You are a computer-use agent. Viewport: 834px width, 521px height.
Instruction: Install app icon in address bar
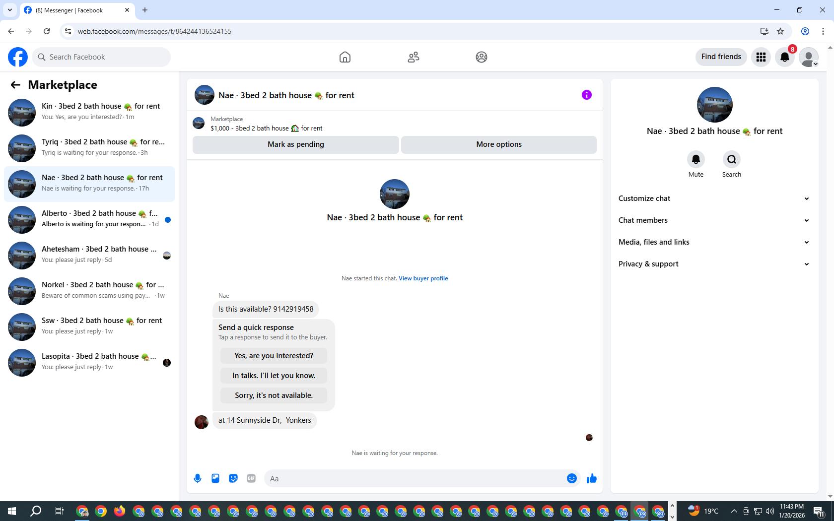click(x=764, y=31)
